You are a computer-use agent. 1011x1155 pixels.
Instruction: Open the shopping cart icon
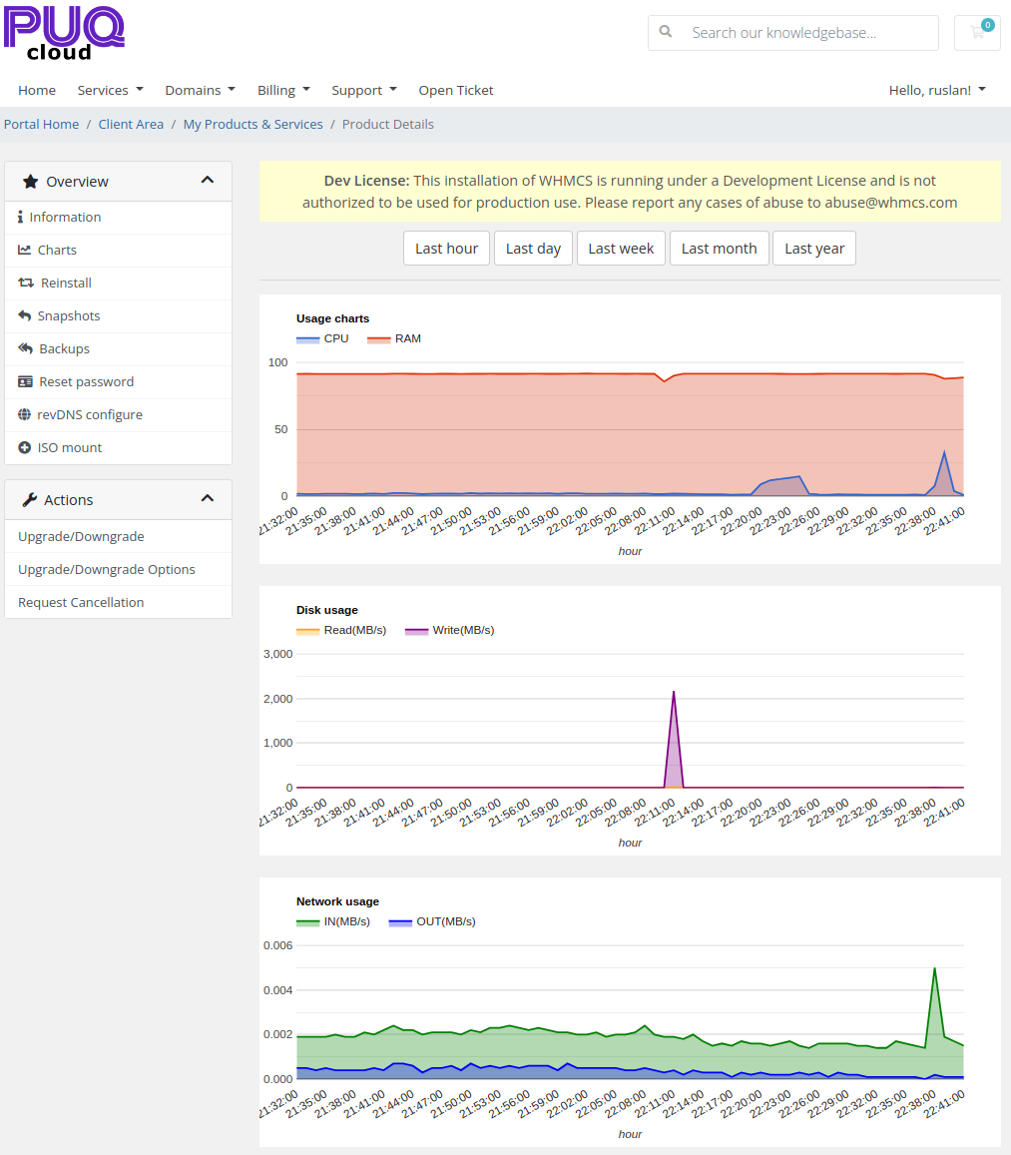pos(977,32)
